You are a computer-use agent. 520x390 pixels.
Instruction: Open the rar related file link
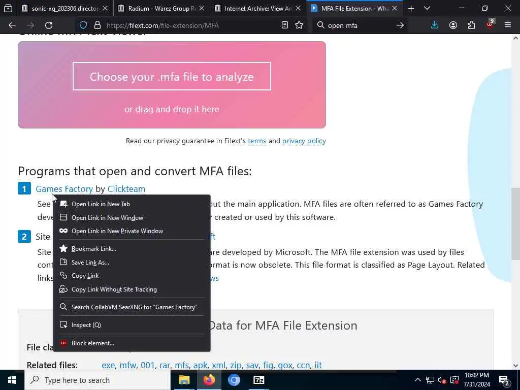coord(165,365)
